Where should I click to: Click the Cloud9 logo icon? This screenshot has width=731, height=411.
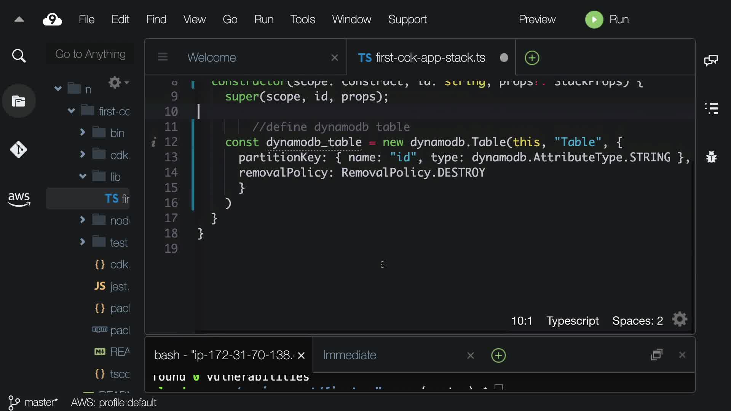(52, 19)
